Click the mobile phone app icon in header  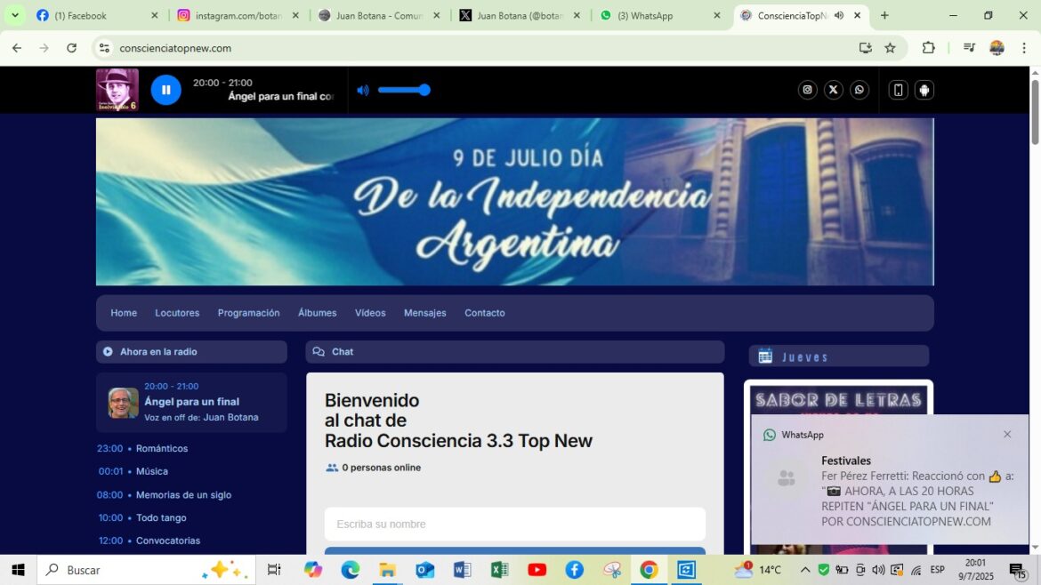898,90
